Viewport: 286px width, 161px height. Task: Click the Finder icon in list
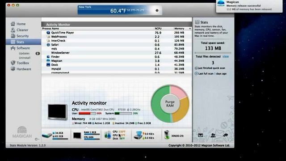pyautogui.click(x=48, y=57)
